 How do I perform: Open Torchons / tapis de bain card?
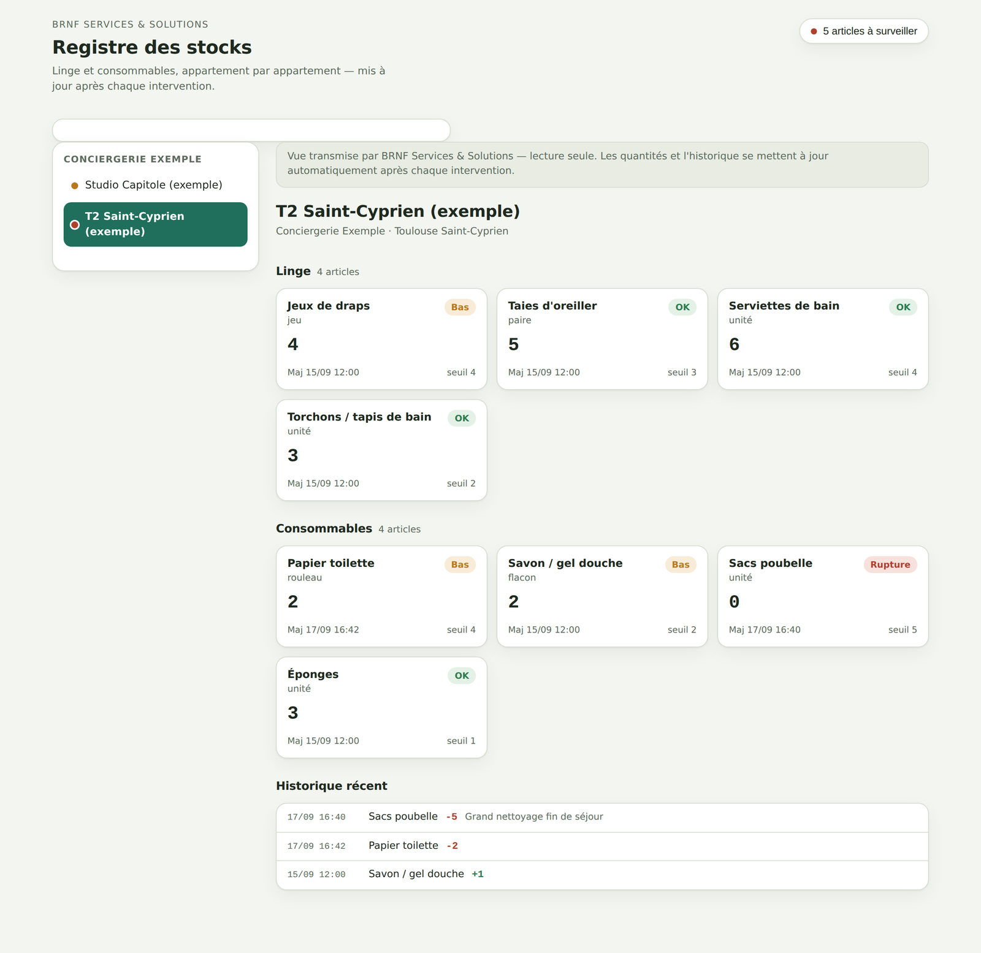click(x=381, y=450)
